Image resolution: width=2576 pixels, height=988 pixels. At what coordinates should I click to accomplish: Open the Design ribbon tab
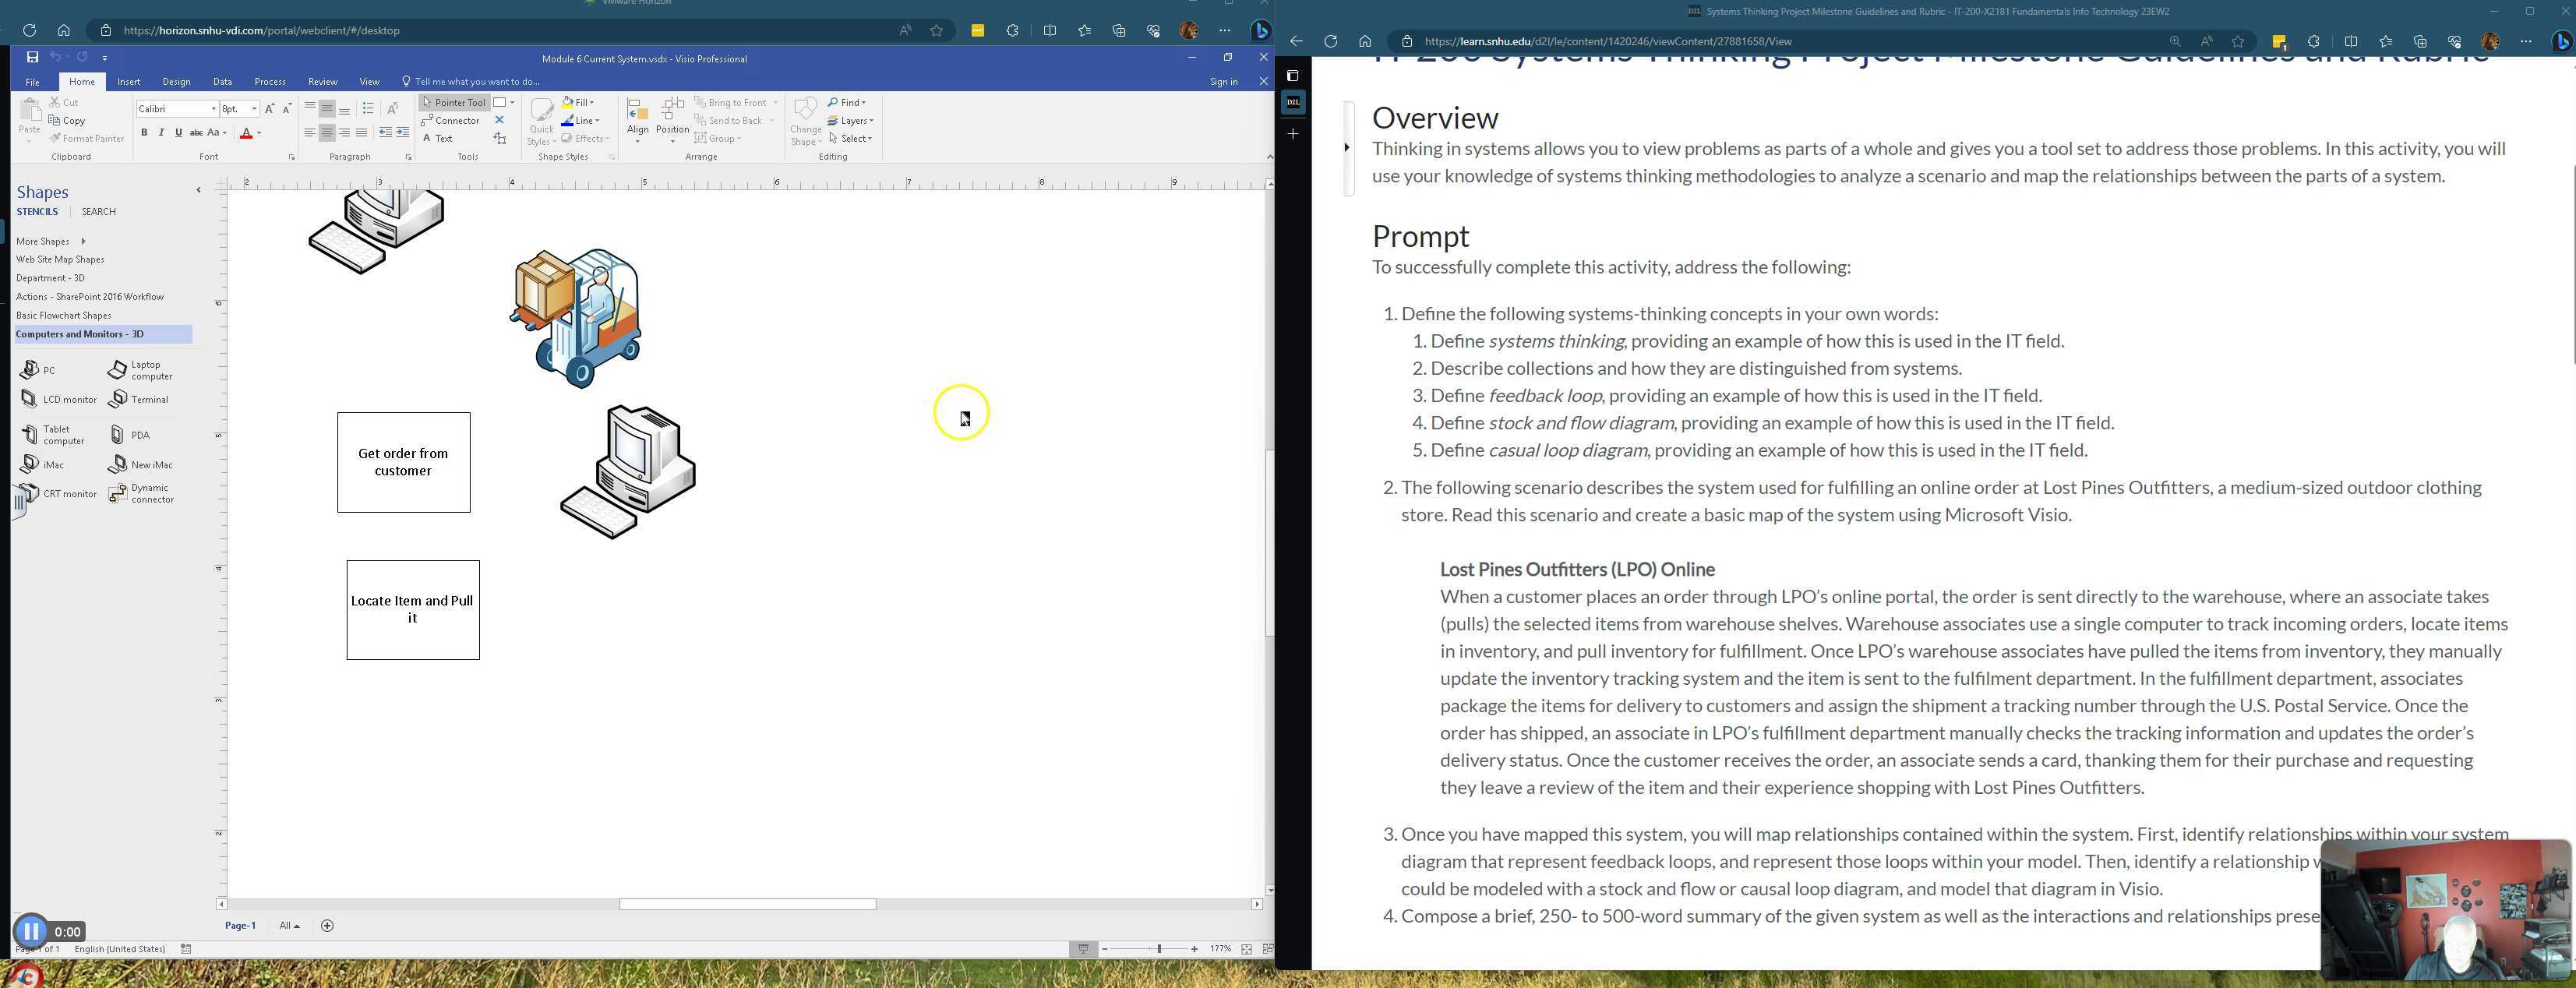coord(176,82)
